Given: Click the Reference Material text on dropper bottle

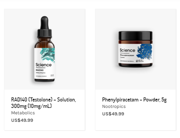Looking at the screenshot, I should pos(41,76).
